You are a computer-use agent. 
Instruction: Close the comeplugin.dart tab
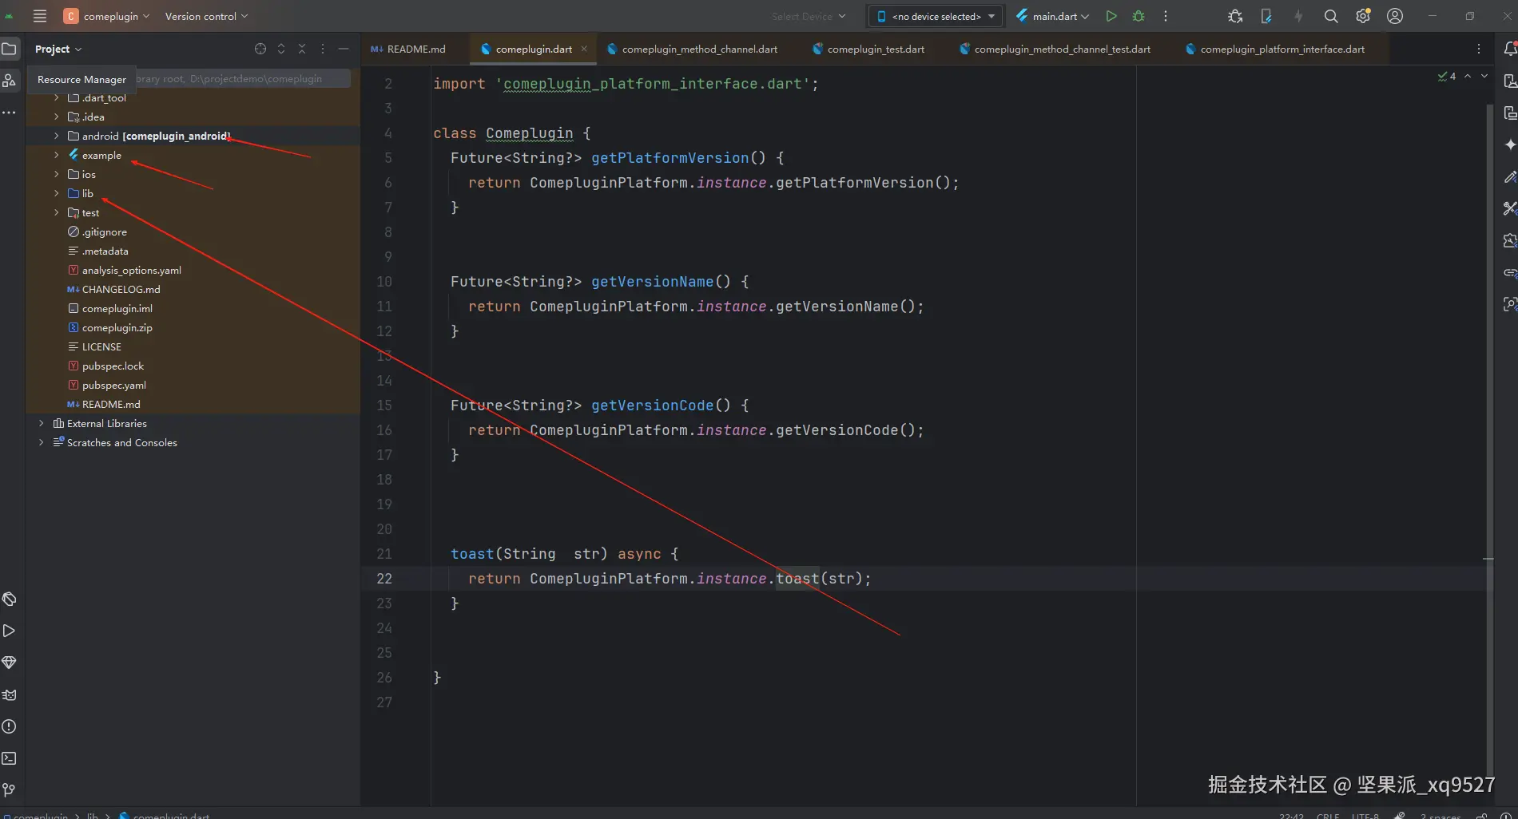coord(584,49)
